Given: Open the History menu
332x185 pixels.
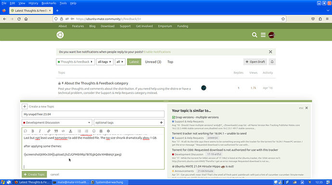Looking at the screenshot, I should [33, 3].
